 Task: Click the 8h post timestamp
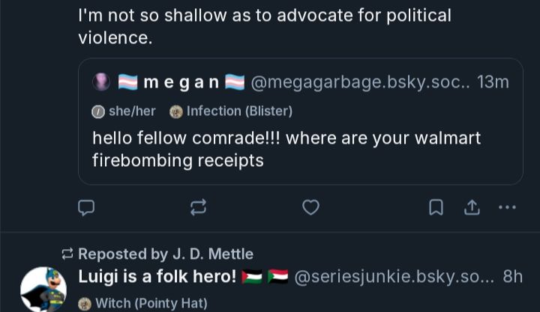513,277
